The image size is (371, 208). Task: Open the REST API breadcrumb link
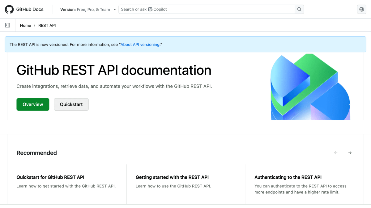tap(47, 26)
